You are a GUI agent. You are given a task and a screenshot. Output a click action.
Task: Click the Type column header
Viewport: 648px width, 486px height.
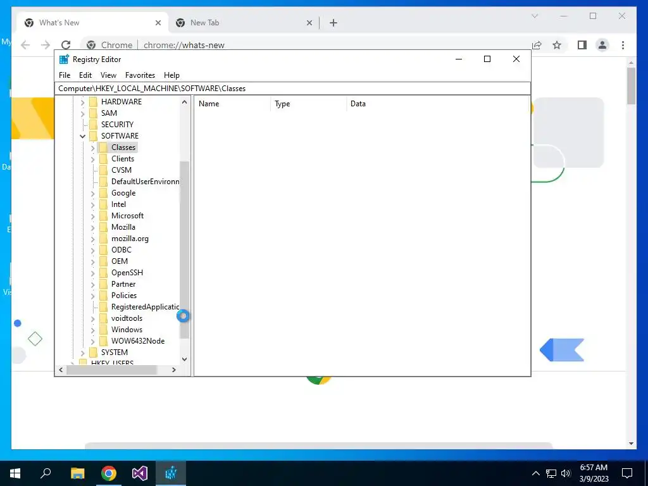308,104
